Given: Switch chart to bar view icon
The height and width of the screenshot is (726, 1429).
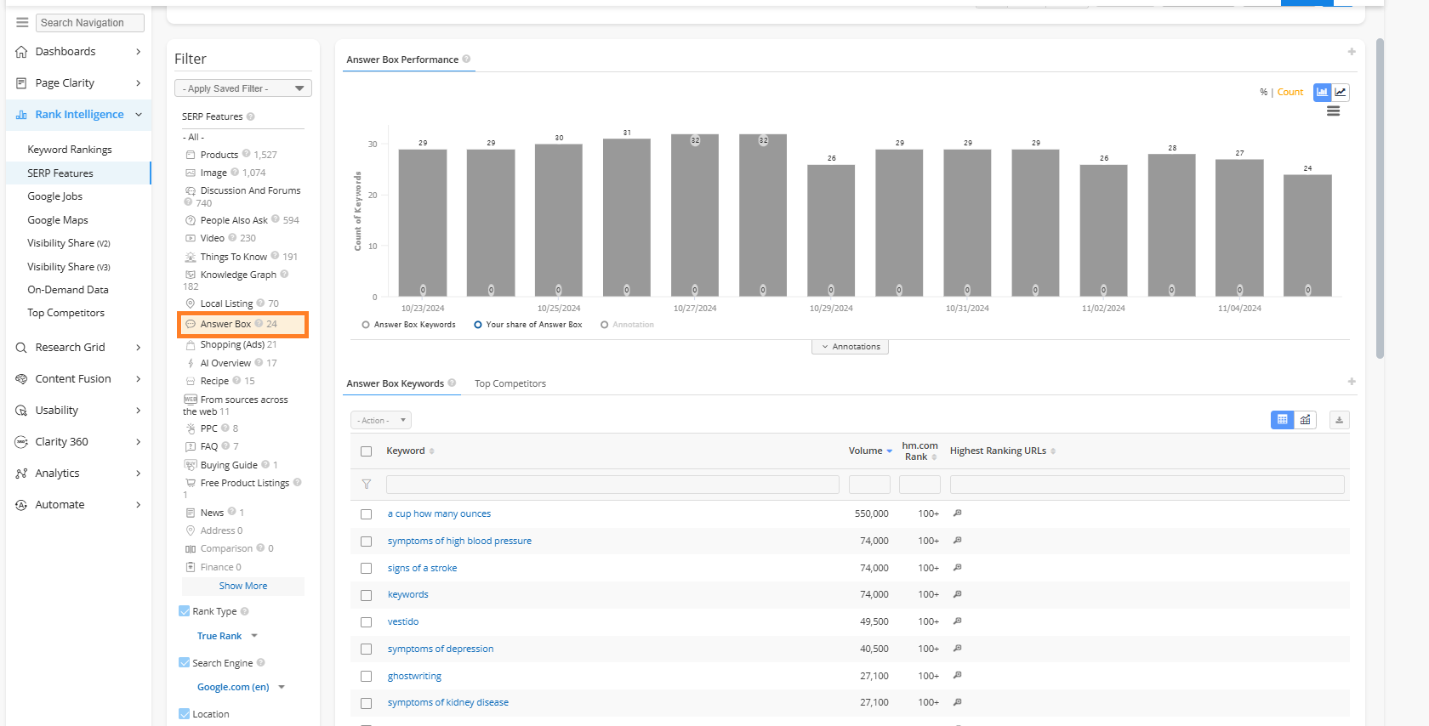Looking at the screenshot, I should 1322,92.
